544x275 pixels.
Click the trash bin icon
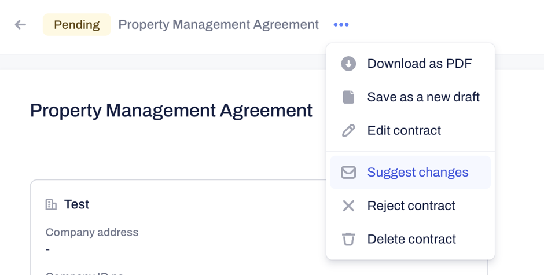[x=348, y=239]
